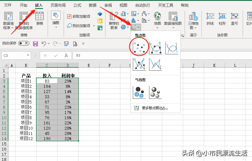252x161 pixels.
Task: Open the 地图 map chart
Action: (x=157, y=20)
